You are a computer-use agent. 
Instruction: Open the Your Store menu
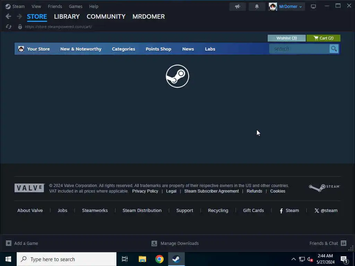click(x=38, y=49)
